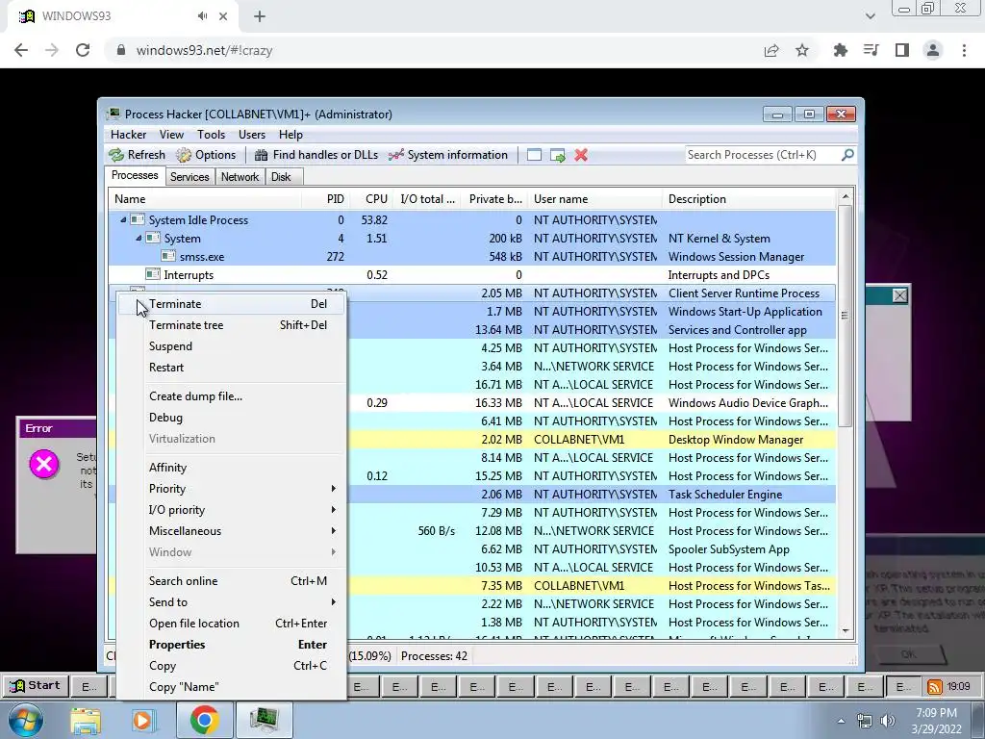This screenshot has width=985, height=739.
Task: Open Windows Start orb
Action: (x=26, y=720)
